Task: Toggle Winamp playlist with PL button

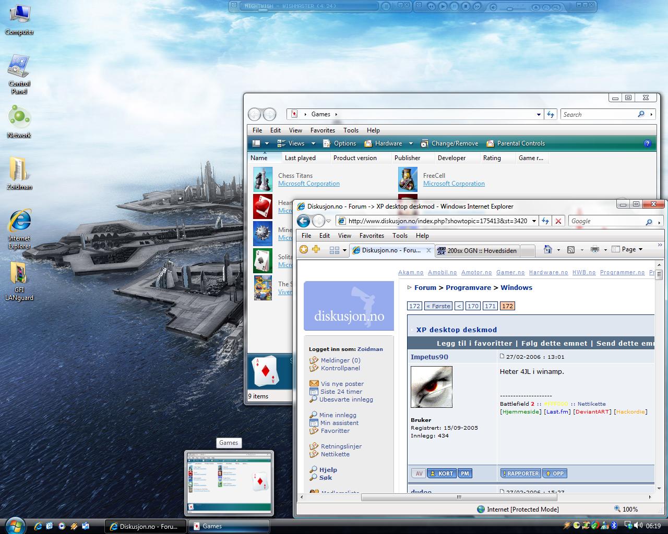Action: 546,7
